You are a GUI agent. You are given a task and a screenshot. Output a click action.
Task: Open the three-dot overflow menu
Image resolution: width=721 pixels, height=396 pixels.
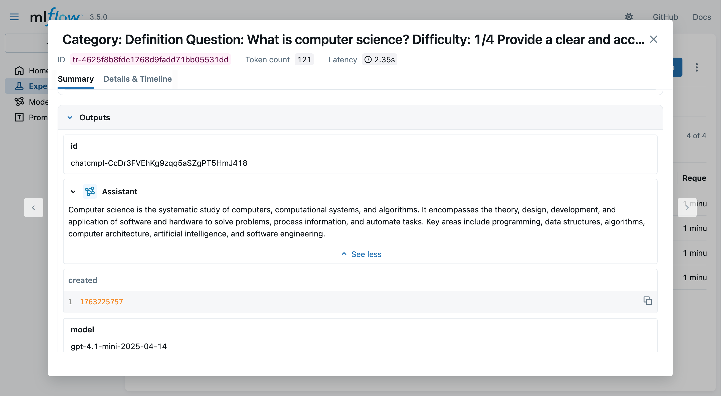pos(697,67)
